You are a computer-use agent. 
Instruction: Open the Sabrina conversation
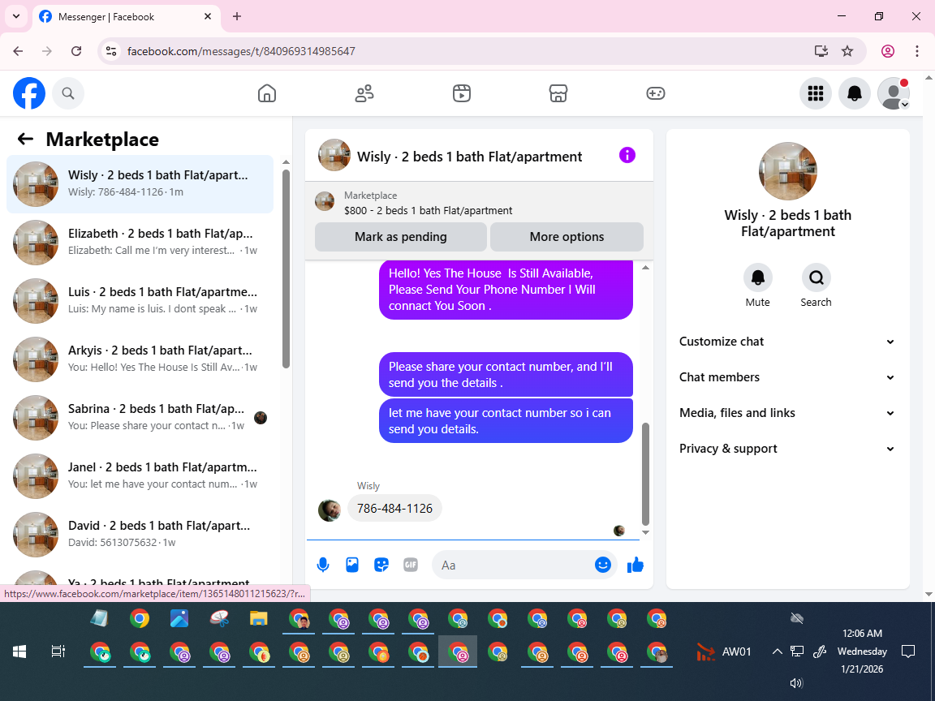pyautogui.click(x=140, y=417)
